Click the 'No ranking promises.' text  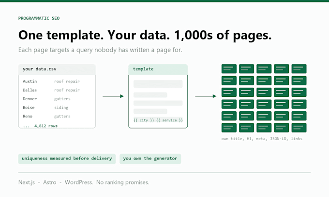point(123,183)
